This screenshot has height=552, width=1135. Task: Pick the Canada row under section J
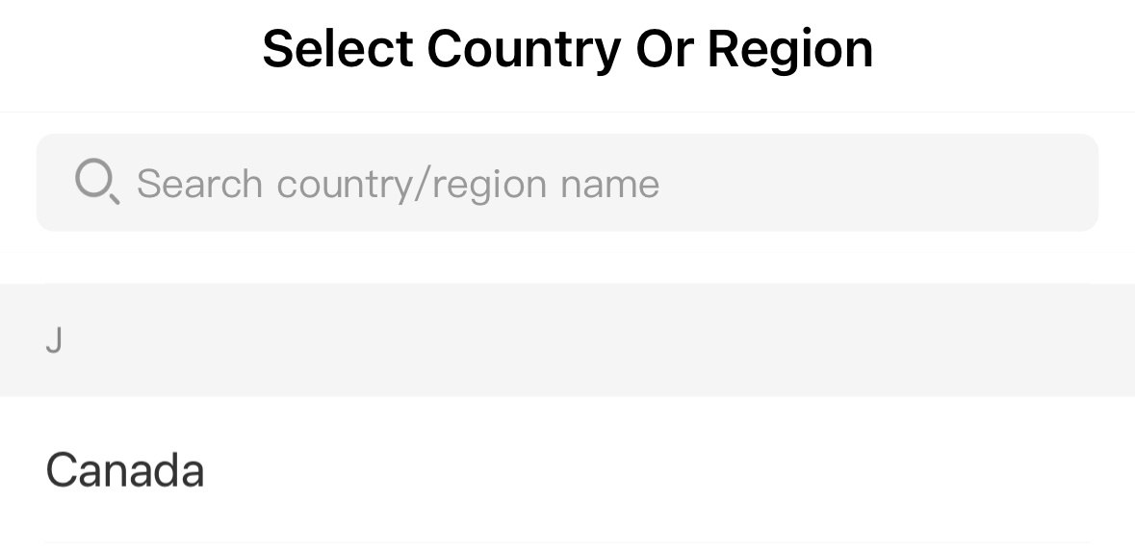(x=568, y=469)
